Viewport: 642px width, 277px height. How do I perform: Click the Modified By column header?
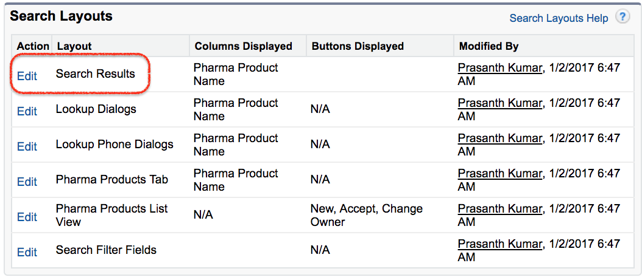489,46
